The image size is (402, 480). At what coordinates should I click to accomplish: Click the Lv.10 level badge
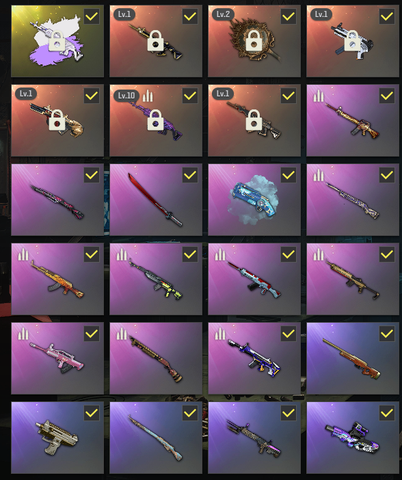click(x=126, y=96)
